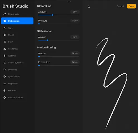The width and height of the screenshot is (138, 133).
Task: Click the StreamLine 35% value field
Action: pyautogui.click(x=75, y=12)
